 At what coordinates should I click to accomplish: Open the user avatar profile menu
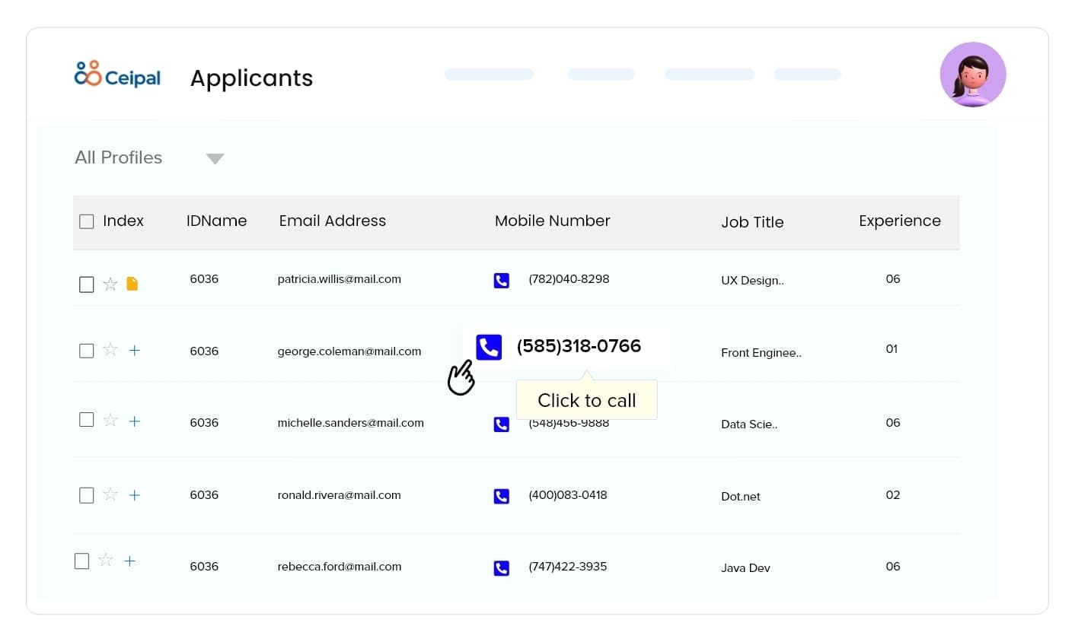pos(972,75)
